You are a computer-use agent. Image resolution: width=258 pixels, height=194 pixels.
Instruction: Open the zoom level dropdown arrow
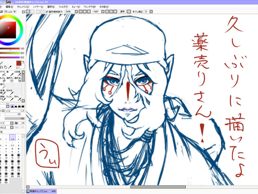(x=76, y=12)
